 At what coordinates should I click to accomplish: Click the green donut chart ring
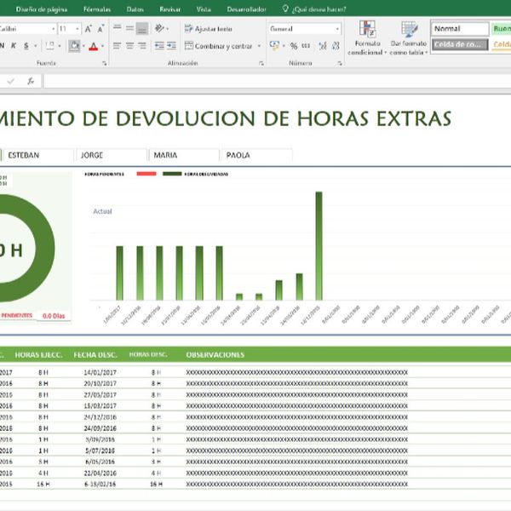coord(44,249)
